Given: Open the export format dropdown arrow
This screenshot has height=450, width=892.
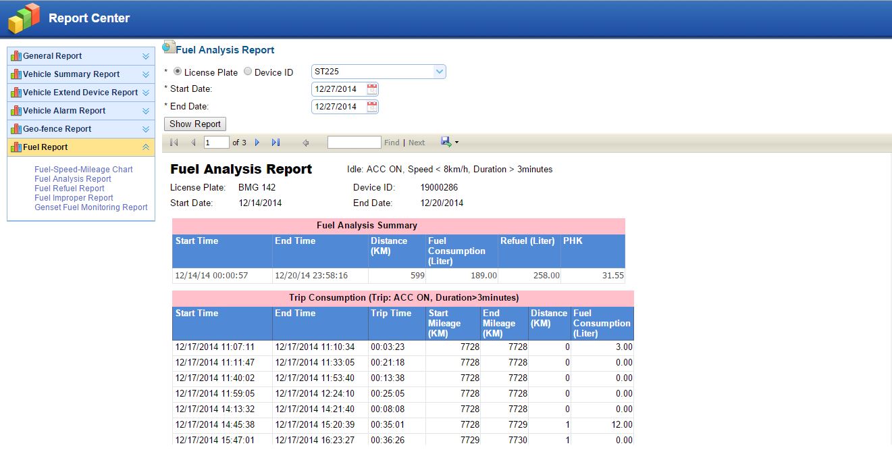Looking at the screenshot, I should pyautogui.click(x=457, y=143).
